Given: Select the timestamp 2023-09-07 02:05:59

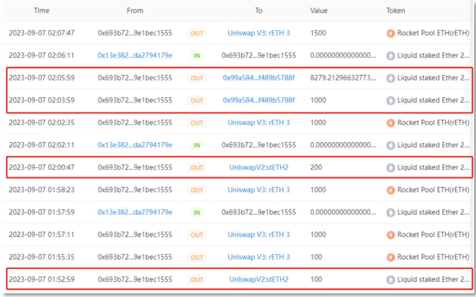Looking at the screenshot, I should (x=42, y=78).
